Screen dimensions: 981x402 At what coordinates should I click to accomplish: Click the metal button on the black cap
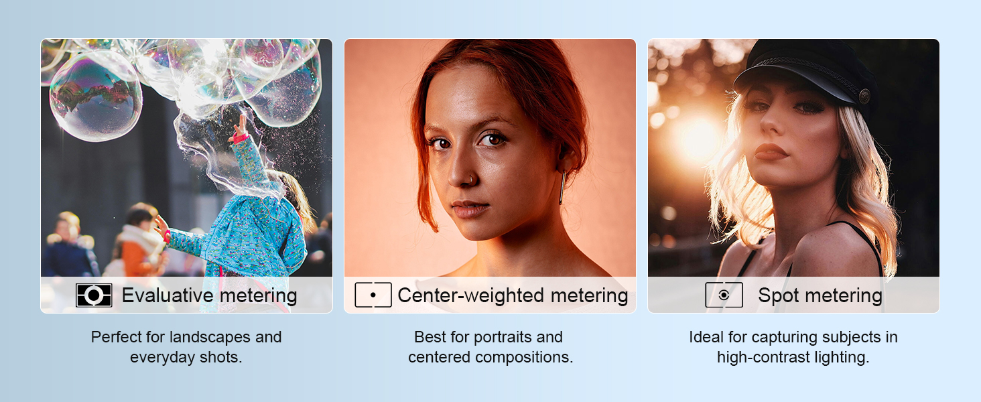tap(864, 96)
